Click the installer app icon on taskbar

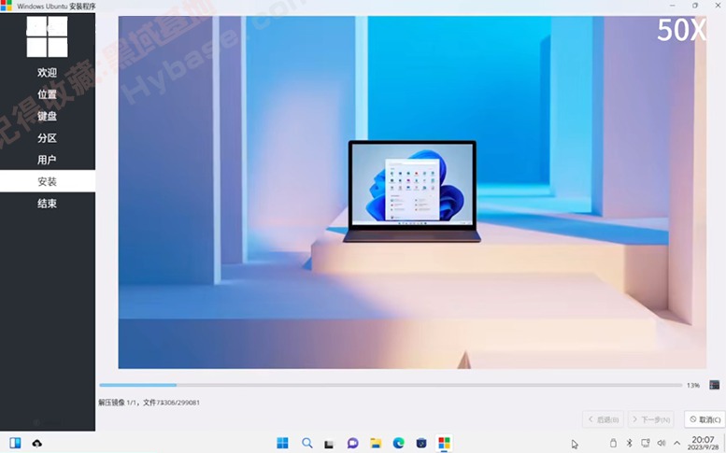[x=444, y=443]
